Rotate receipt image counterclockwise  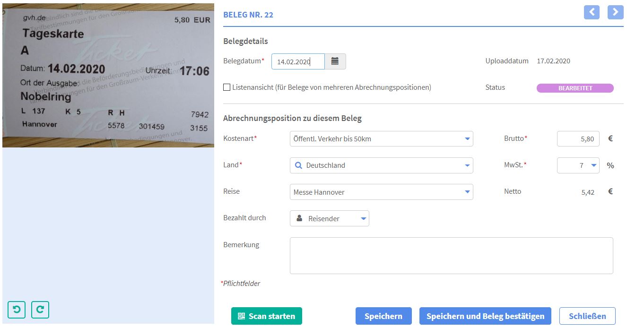17,310
